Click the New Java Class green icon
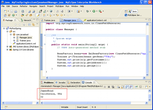Screen dimensions: 153x110 pos(13,15)
